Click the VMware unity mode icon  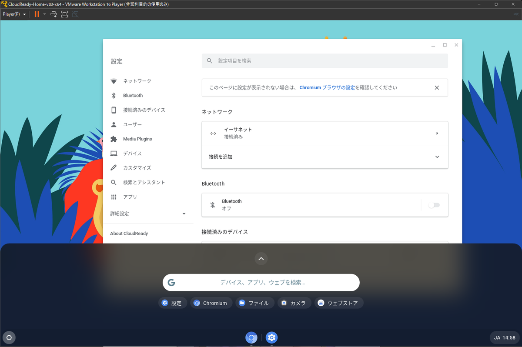click(x=75, y=14)
